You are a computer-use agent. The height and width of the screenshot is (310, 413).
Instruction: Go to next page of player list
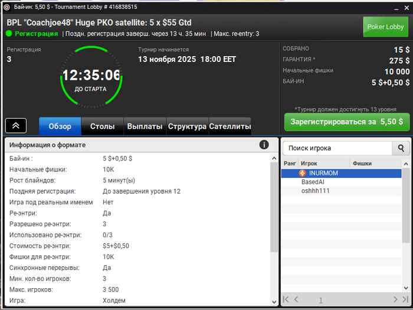(395, 299)
